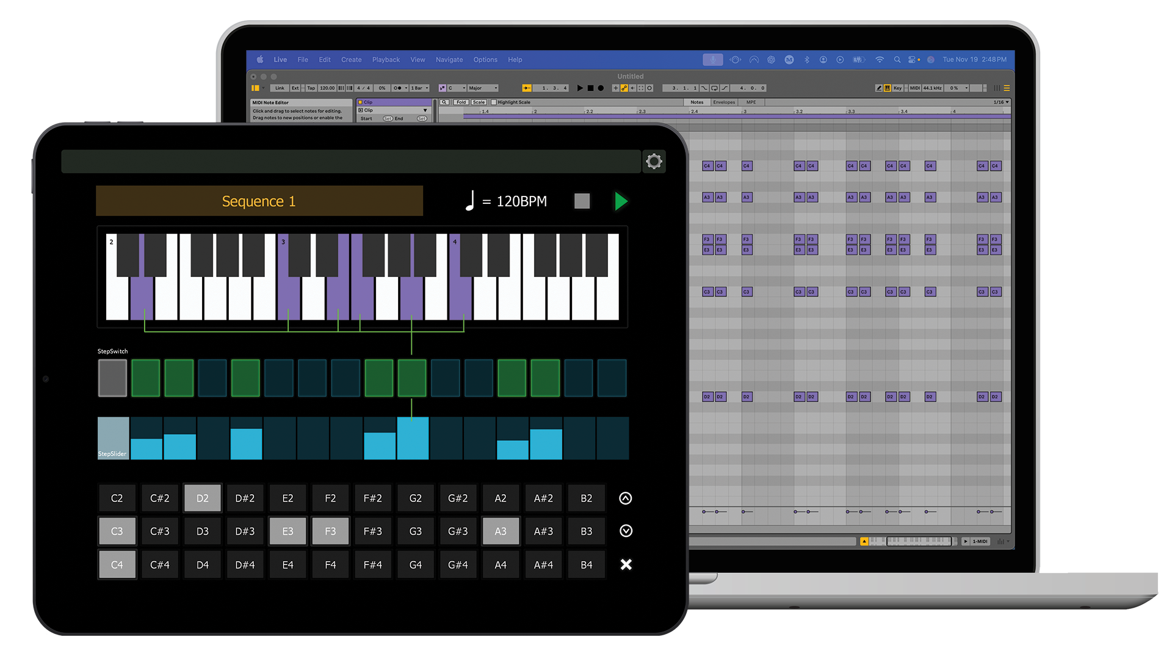Open macOS Spotlight search icon
The height and width of the screenshot is (659, 1172).
(x=897, y=60)
